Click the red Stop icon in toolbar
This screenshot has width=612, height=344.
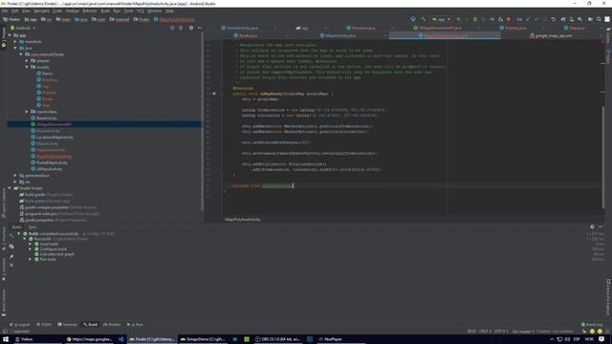coord(508,19)
